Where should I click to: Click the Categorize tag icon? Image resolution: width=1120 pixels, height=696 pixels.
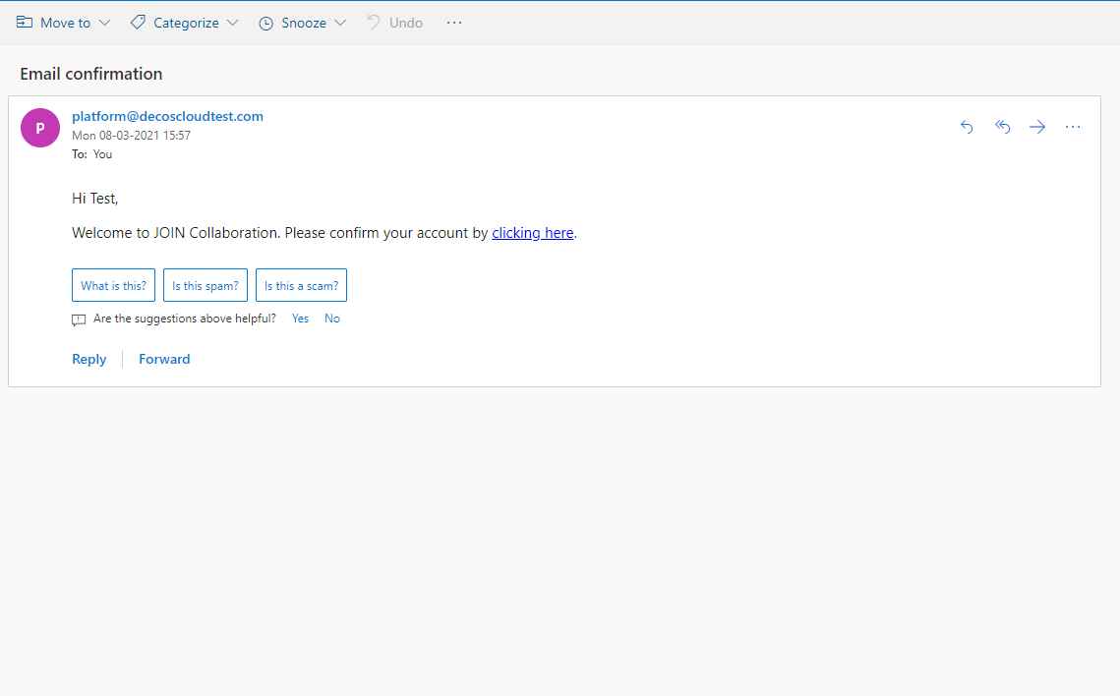[x=138, y=23]
